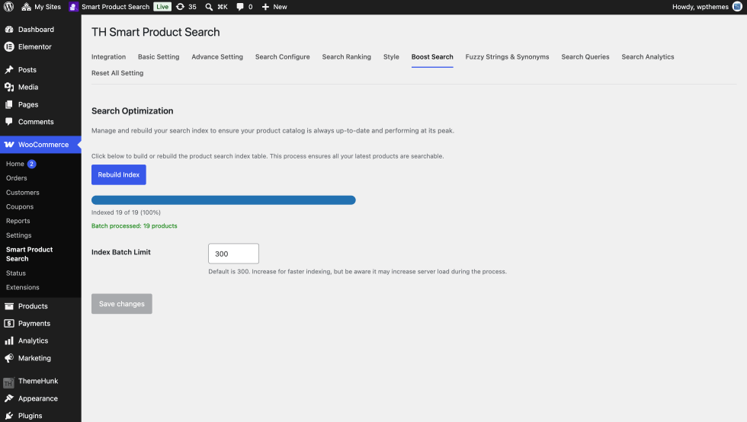
Task: Open Fuzzy Strings & Synonyms tab
Action: pos(507,56)
